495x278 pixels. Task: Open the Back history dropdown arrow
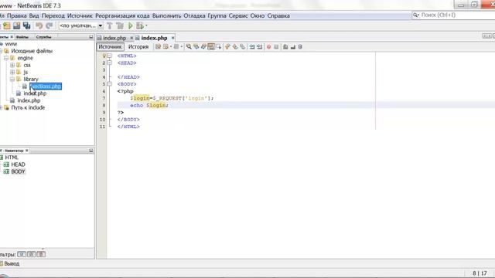171,46
